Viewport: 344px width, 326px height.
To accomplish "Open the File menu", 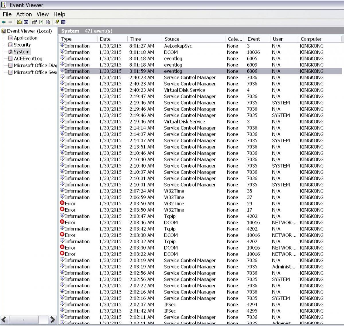I will 7,14.
